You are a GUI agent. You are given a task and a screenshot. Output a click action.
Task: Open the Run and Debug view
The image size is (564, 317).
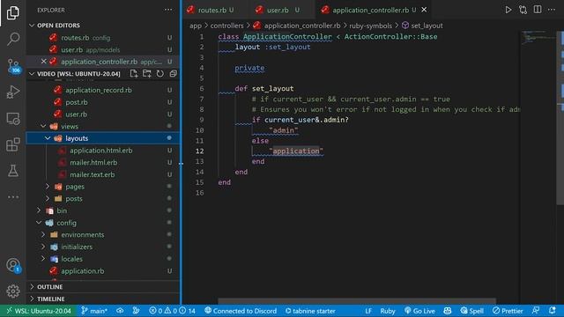(13, 92)
